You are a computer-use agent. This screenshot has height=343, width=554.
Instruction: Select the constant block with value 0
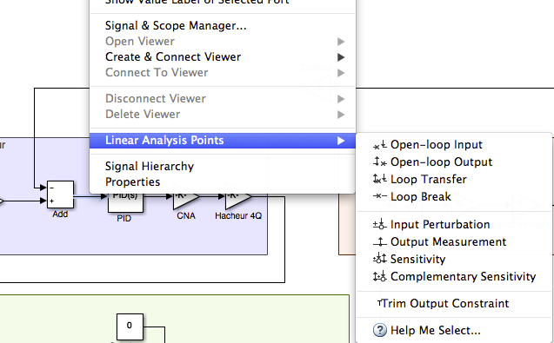coord(130,327)
